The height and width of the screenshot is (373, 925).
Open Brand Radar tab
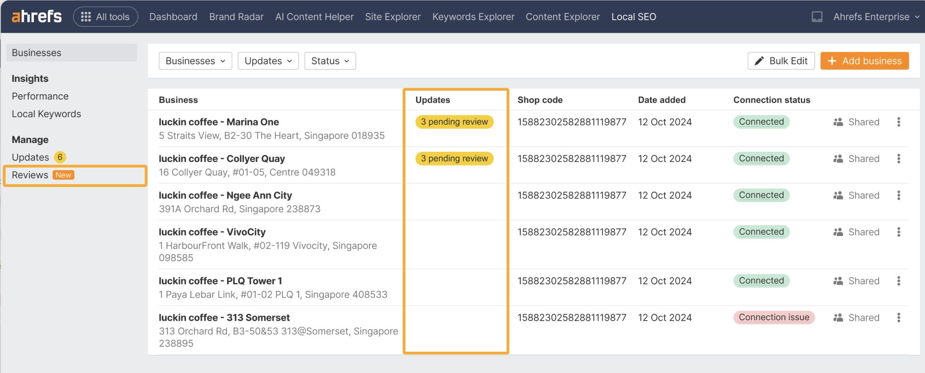click(x=236, y=17)
